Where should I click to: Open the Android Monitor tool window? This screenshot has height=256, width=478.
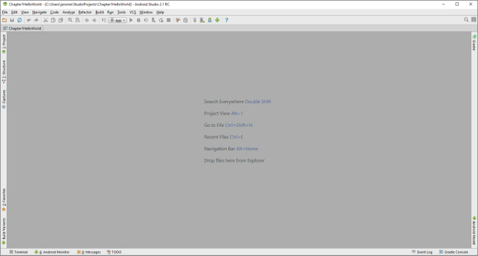52,252
